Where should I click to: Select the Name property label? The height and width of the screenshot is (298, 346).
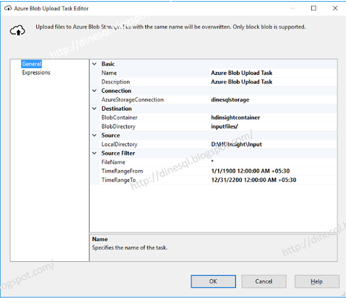pos(109,73)
